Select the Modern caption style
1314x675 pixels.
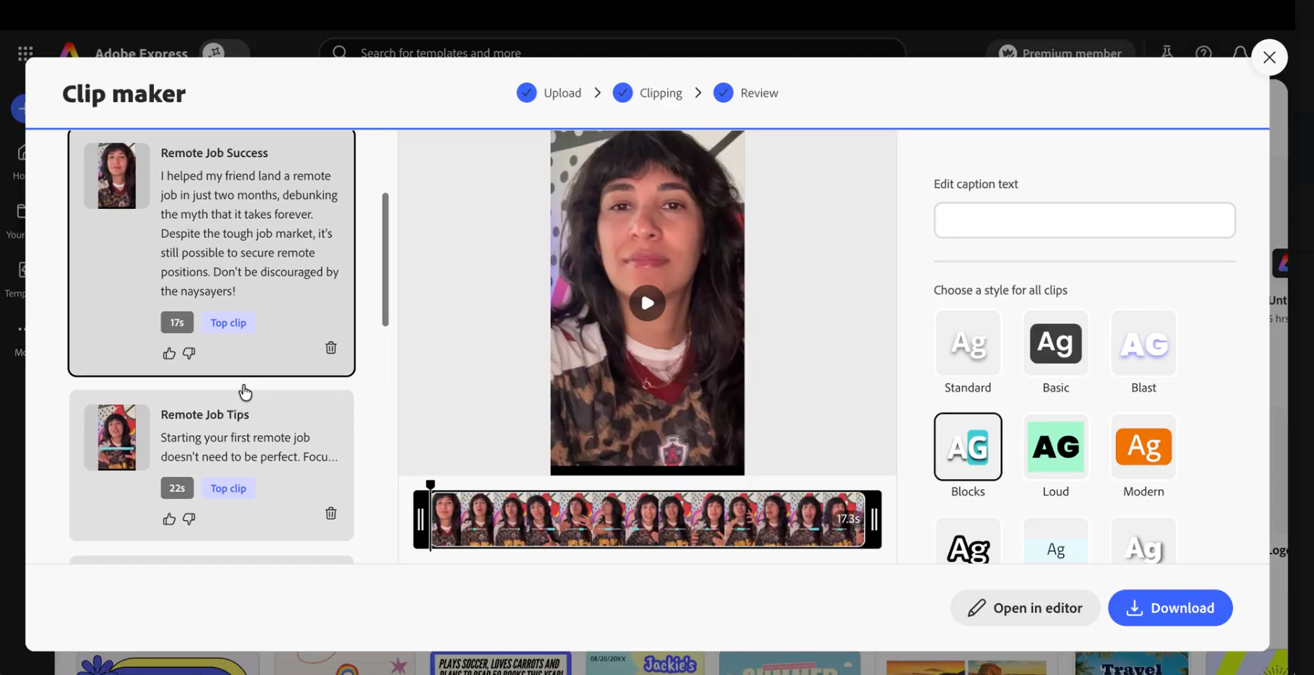pyautogui.click(x=1143, y=447)
